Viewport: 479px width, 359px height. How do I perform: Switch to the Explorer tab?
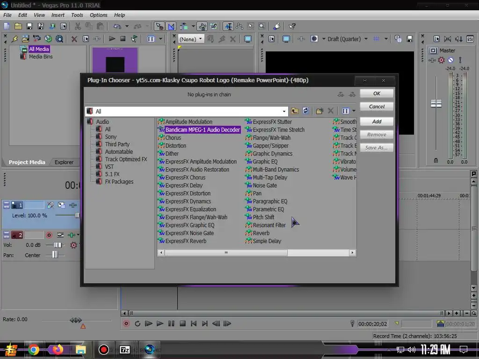pos(64,162)
